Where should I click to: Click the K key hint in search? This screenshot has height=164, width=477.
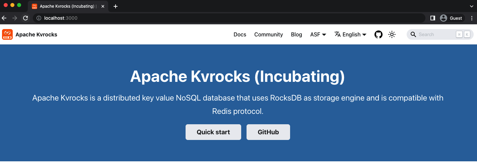coord(467,34)
